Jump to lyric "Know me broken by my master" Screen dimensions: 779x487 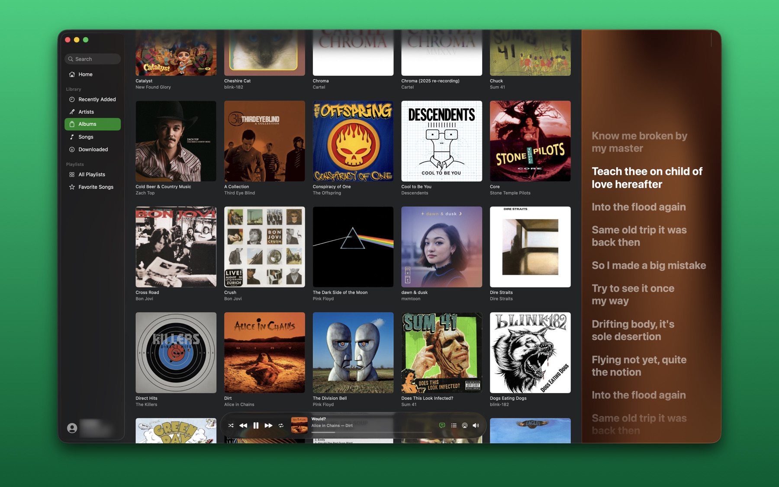(x=639, y=142)
